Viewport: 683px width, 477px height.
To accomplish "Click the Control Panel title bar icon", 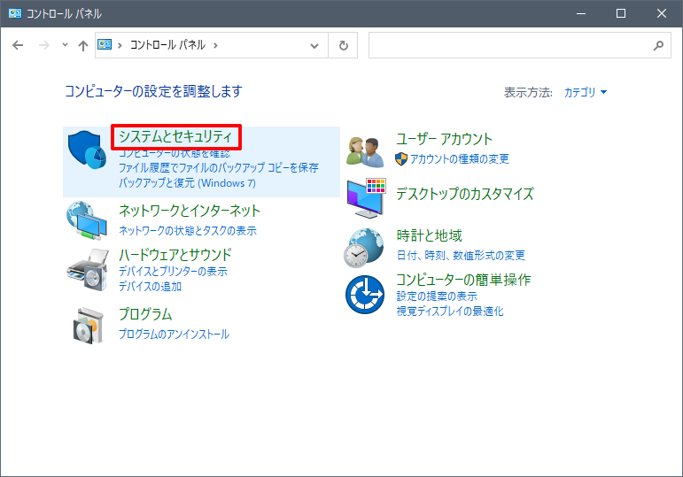I will [15, 13].
